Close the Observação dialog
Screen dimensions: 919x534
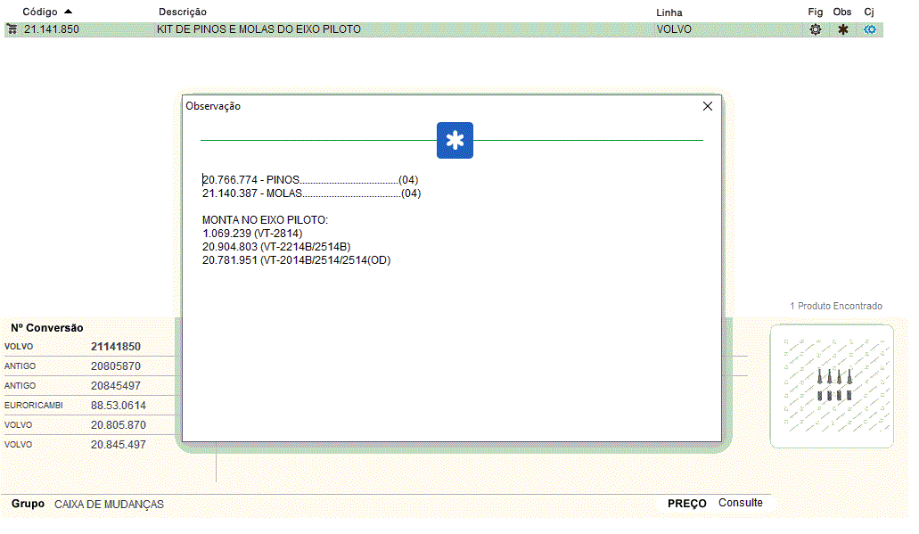[708, 106]
